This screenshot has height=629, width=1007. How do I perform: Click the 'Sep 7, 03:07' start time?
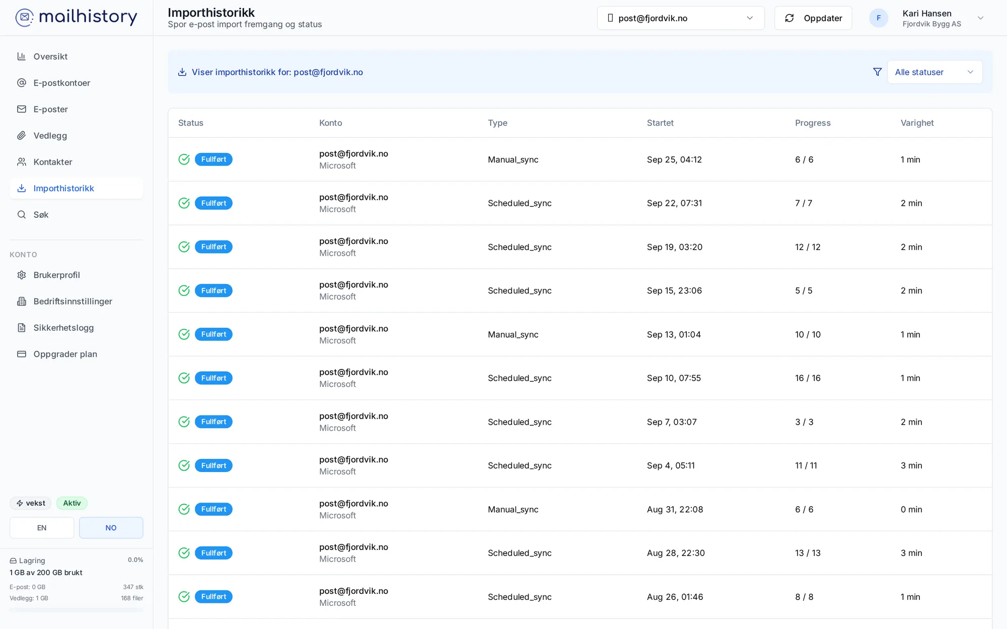pos(672,422)
